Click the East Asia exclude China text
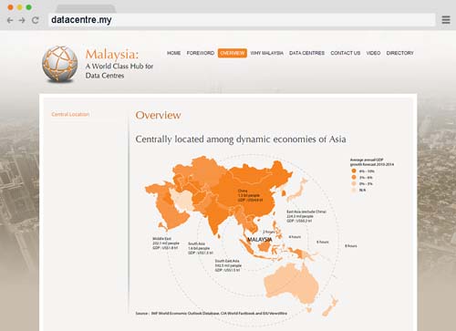 [306, 216]
